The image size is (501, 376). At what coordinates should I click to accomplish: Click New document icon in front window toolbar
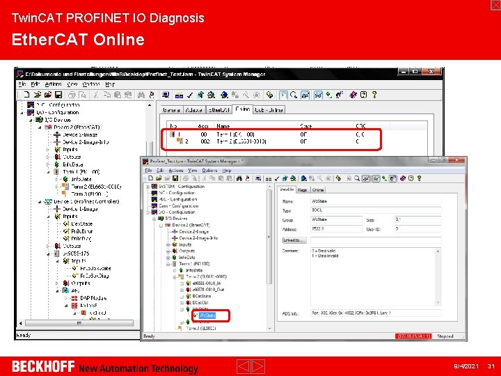click(150, 178)
